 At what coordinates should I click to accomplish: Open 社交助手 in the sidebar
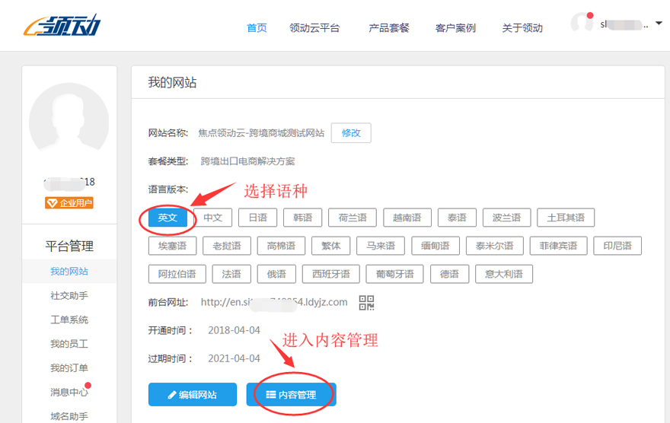[x=69, y=296]
